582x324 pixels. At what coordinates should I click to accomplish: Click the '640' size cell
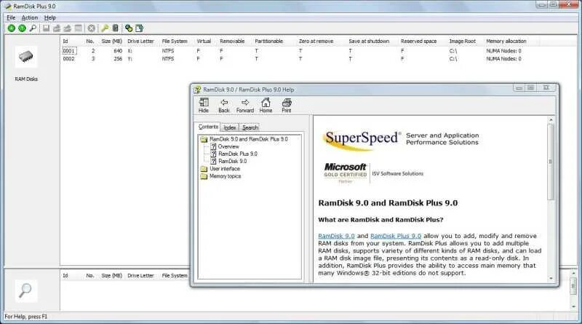point(118,51)
